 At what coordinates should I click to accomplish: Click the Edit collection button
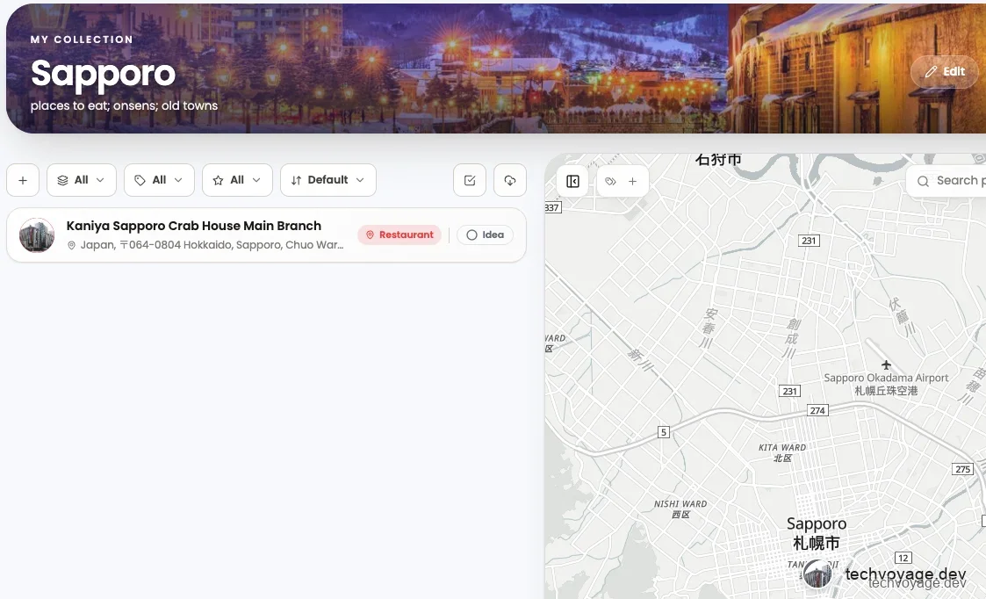tap(945, 72)
